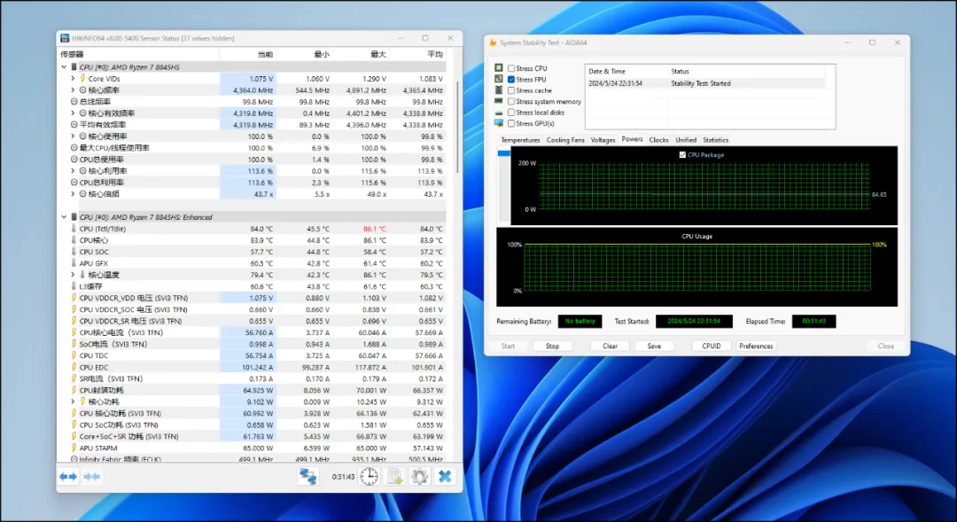Click the chip icon of CPU [#0] Enhanced group
Screen dimensions: 957x522
74,217
